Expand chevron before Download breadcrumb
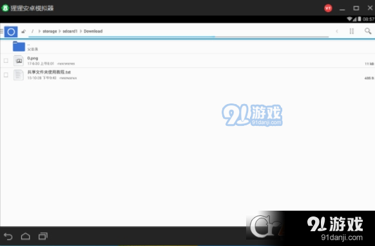 (81, 31)
